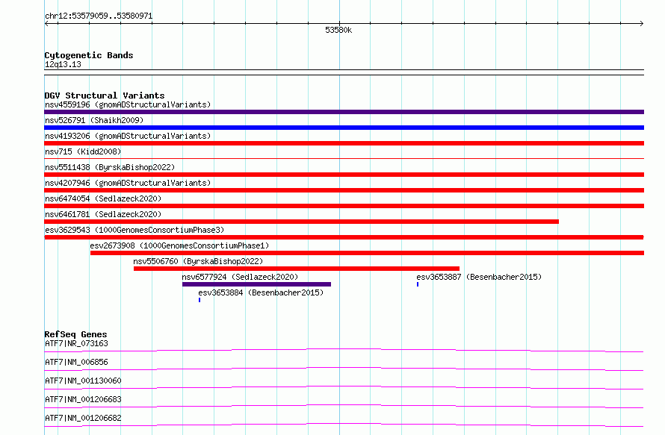Open variant nsv6461781 (Sedlazeck2020) label
Screen dimensions: 665x435
[103, 214]
